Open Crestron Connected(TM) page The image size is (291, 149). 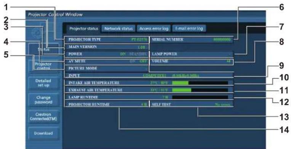click(x=44, y=116)
